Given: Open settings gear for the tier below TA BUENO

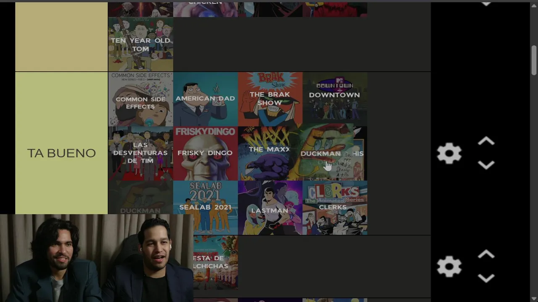Looking at the screenshot, I should 449,266.
